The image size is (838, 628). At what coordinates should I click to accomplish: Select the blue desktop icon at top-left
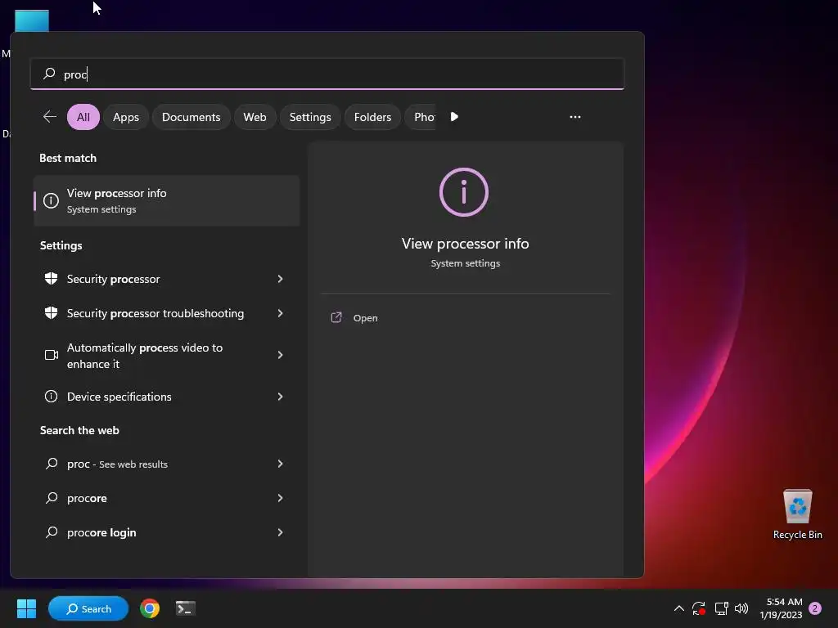(32, 21)
